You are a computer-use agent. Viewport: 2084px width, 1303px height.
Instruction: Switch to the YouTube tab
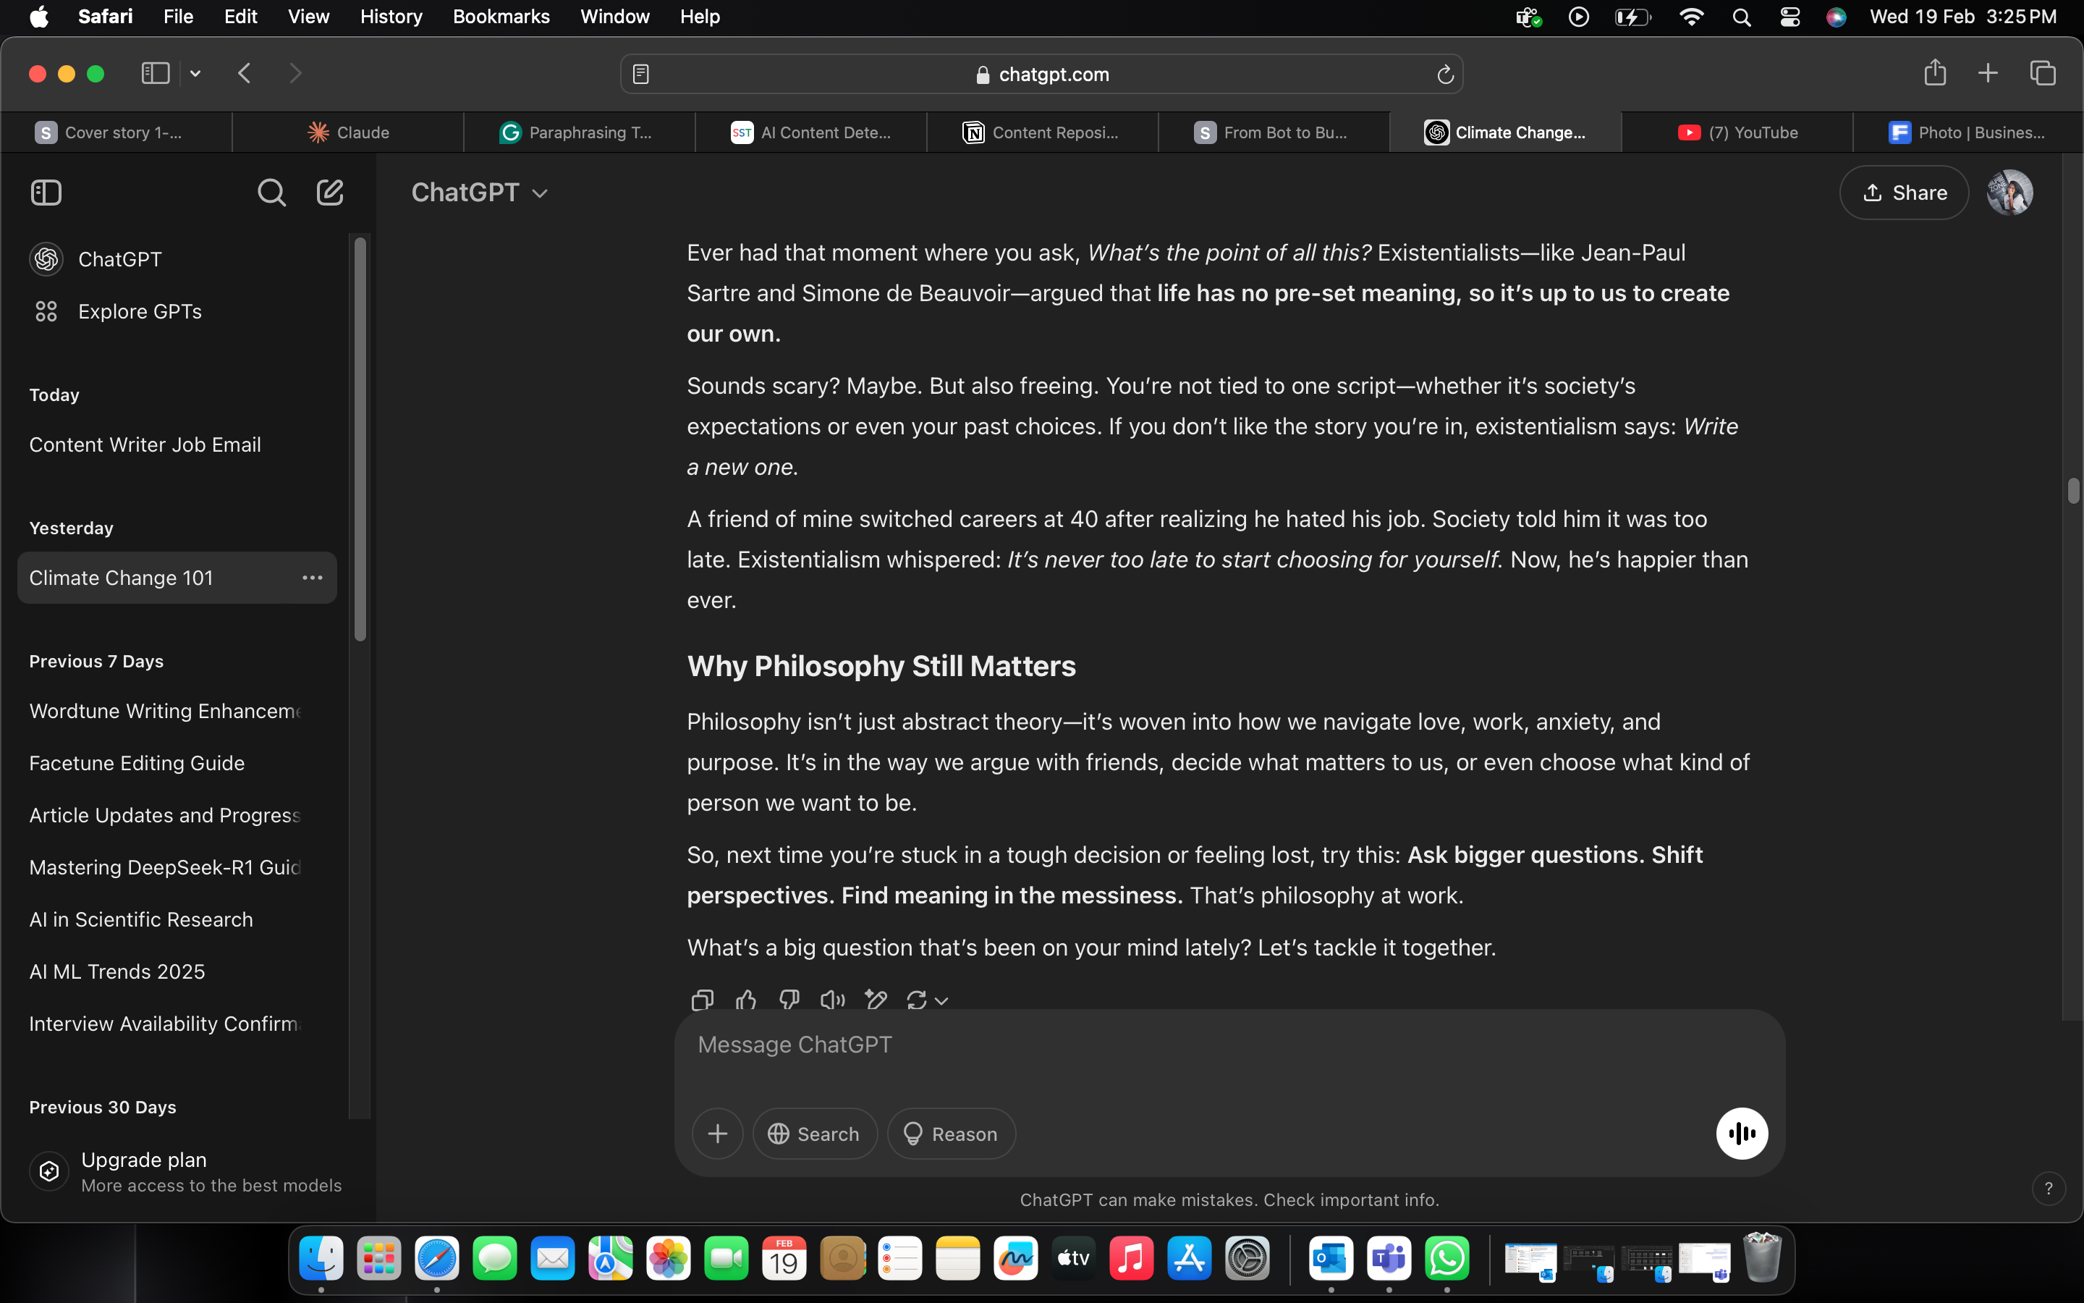coord(1737,132)
